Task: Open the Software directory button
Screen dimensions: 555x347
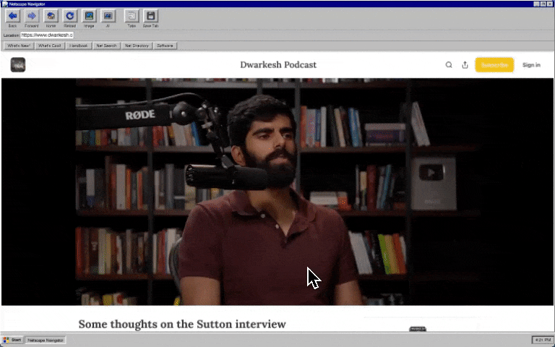Action: coord(165,46)
